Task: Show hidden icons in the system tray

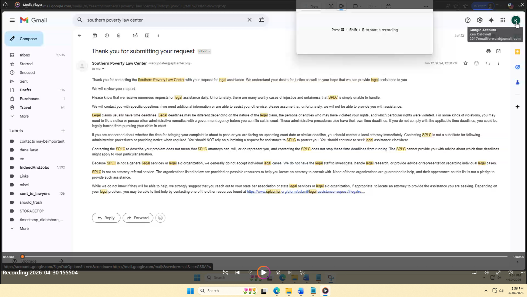Action: coord(486,291)
